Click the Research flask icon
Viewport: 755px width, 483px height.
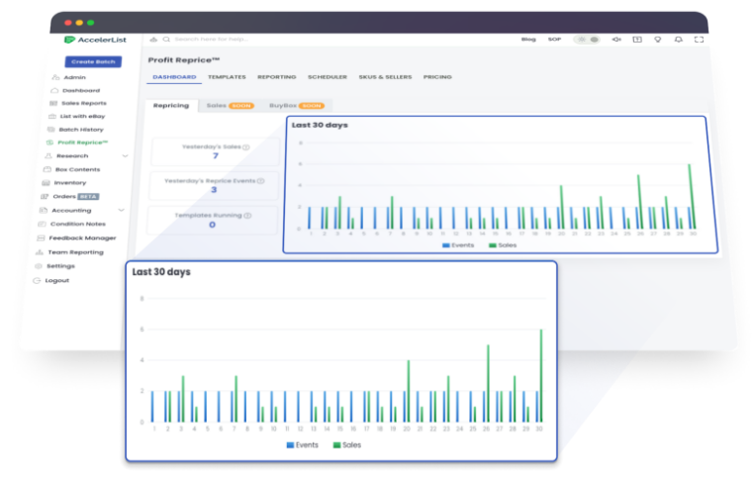click(x=48, y=156)
